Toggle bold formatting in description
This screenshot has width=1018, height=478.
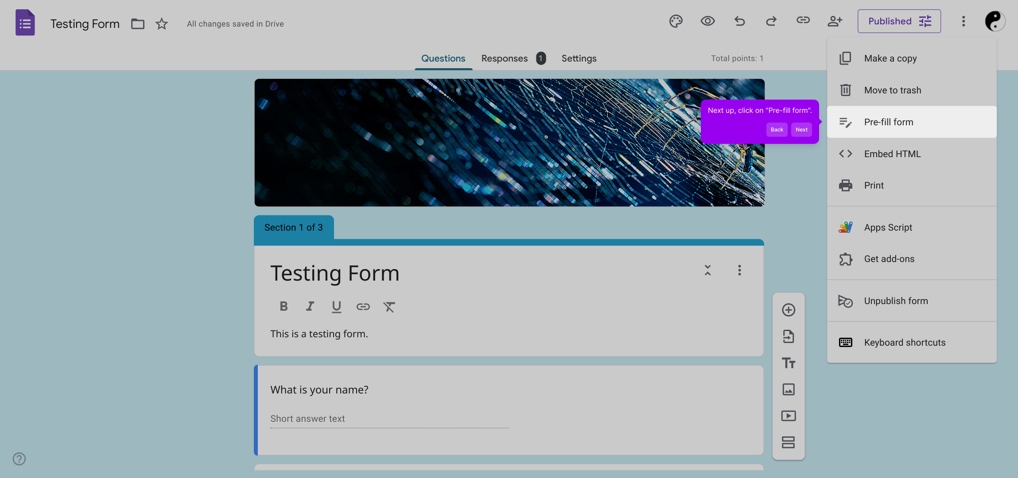click(x=284, y=306)
